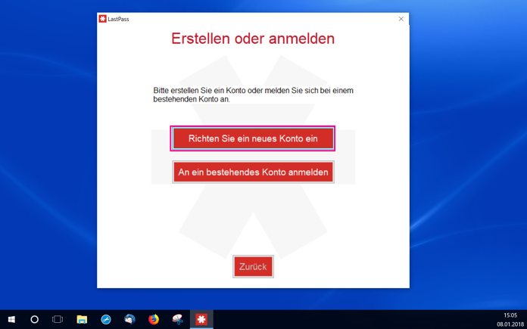The width and height of the screenshot is (527, 329).
Task: Go back with the Zurück button
Action: coord(253,266)
